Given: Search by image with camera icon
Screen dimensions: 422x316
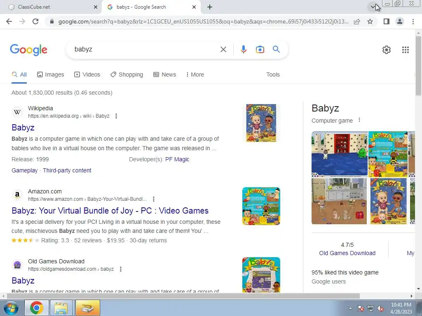Looking at the screenshot, I should (x=260, y=49).
